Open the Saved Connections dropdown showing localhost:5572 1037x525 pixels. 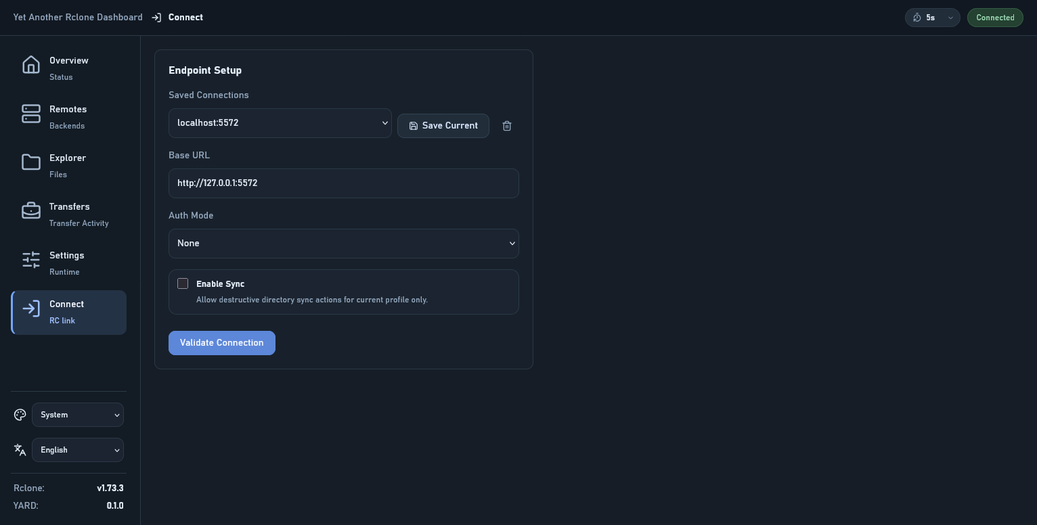[280, 122]
